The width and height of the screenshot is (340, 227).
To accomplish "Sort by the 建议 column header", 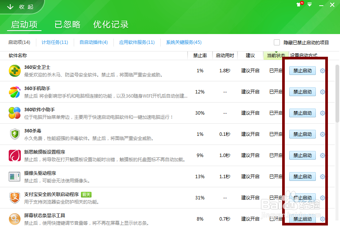I will 250,56.
